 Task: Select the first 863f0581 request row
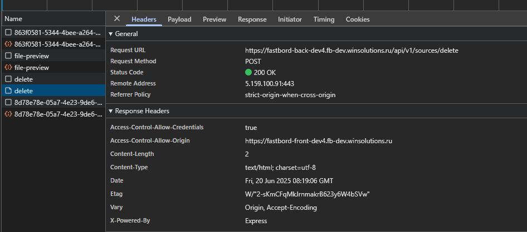click(x=53, y=33)
